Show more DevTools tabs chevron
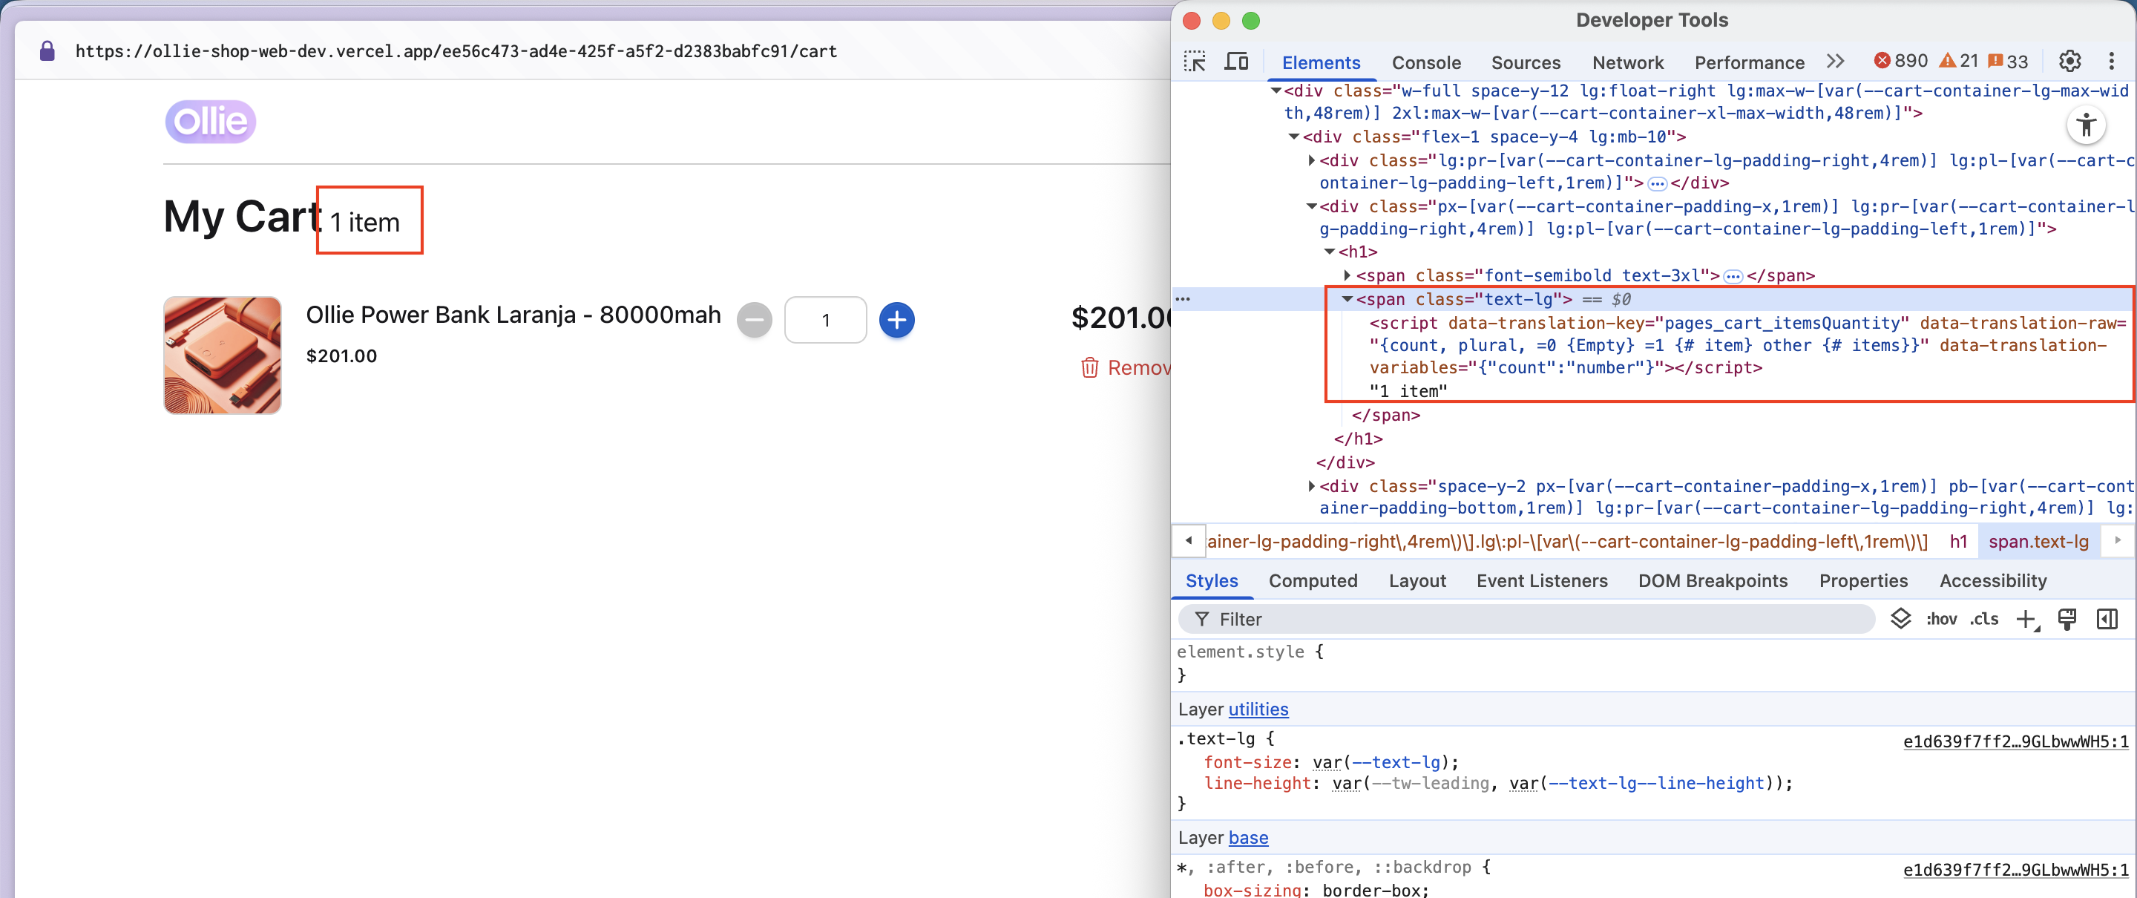 pos(1835,62)
